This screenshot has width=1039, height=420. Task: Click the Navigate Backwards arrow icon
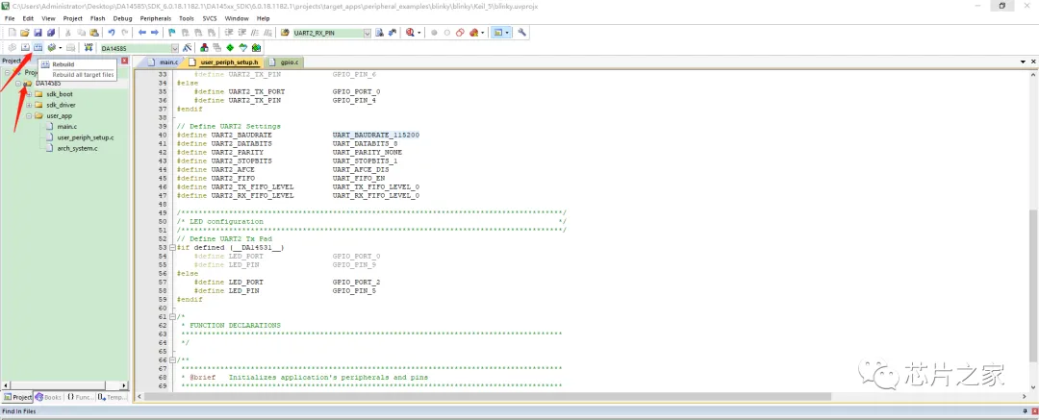coord(142,33)
